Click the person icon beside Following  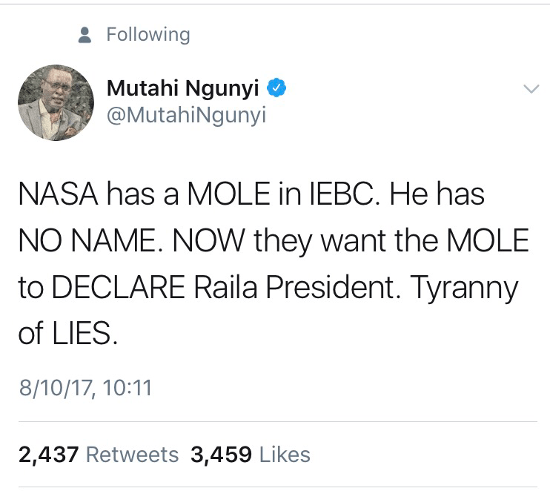85,35
